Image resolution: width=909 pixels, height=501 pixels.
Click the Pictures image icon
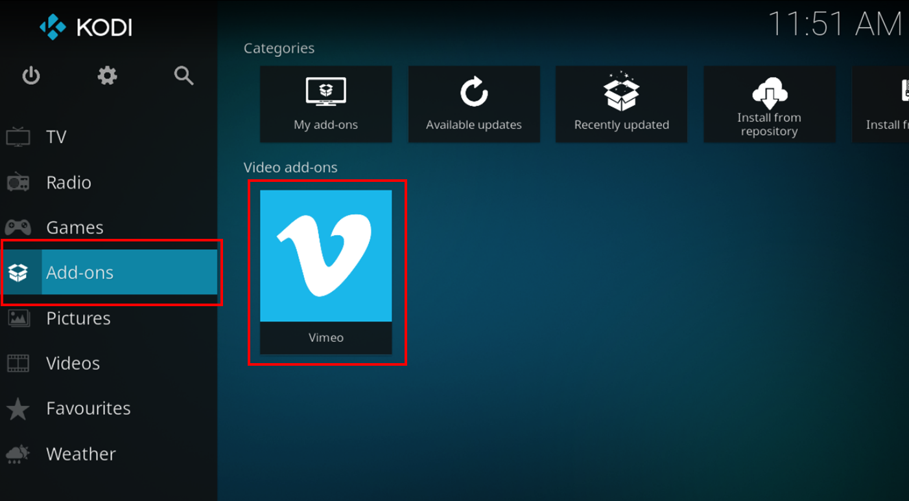[x=18, y=318]
